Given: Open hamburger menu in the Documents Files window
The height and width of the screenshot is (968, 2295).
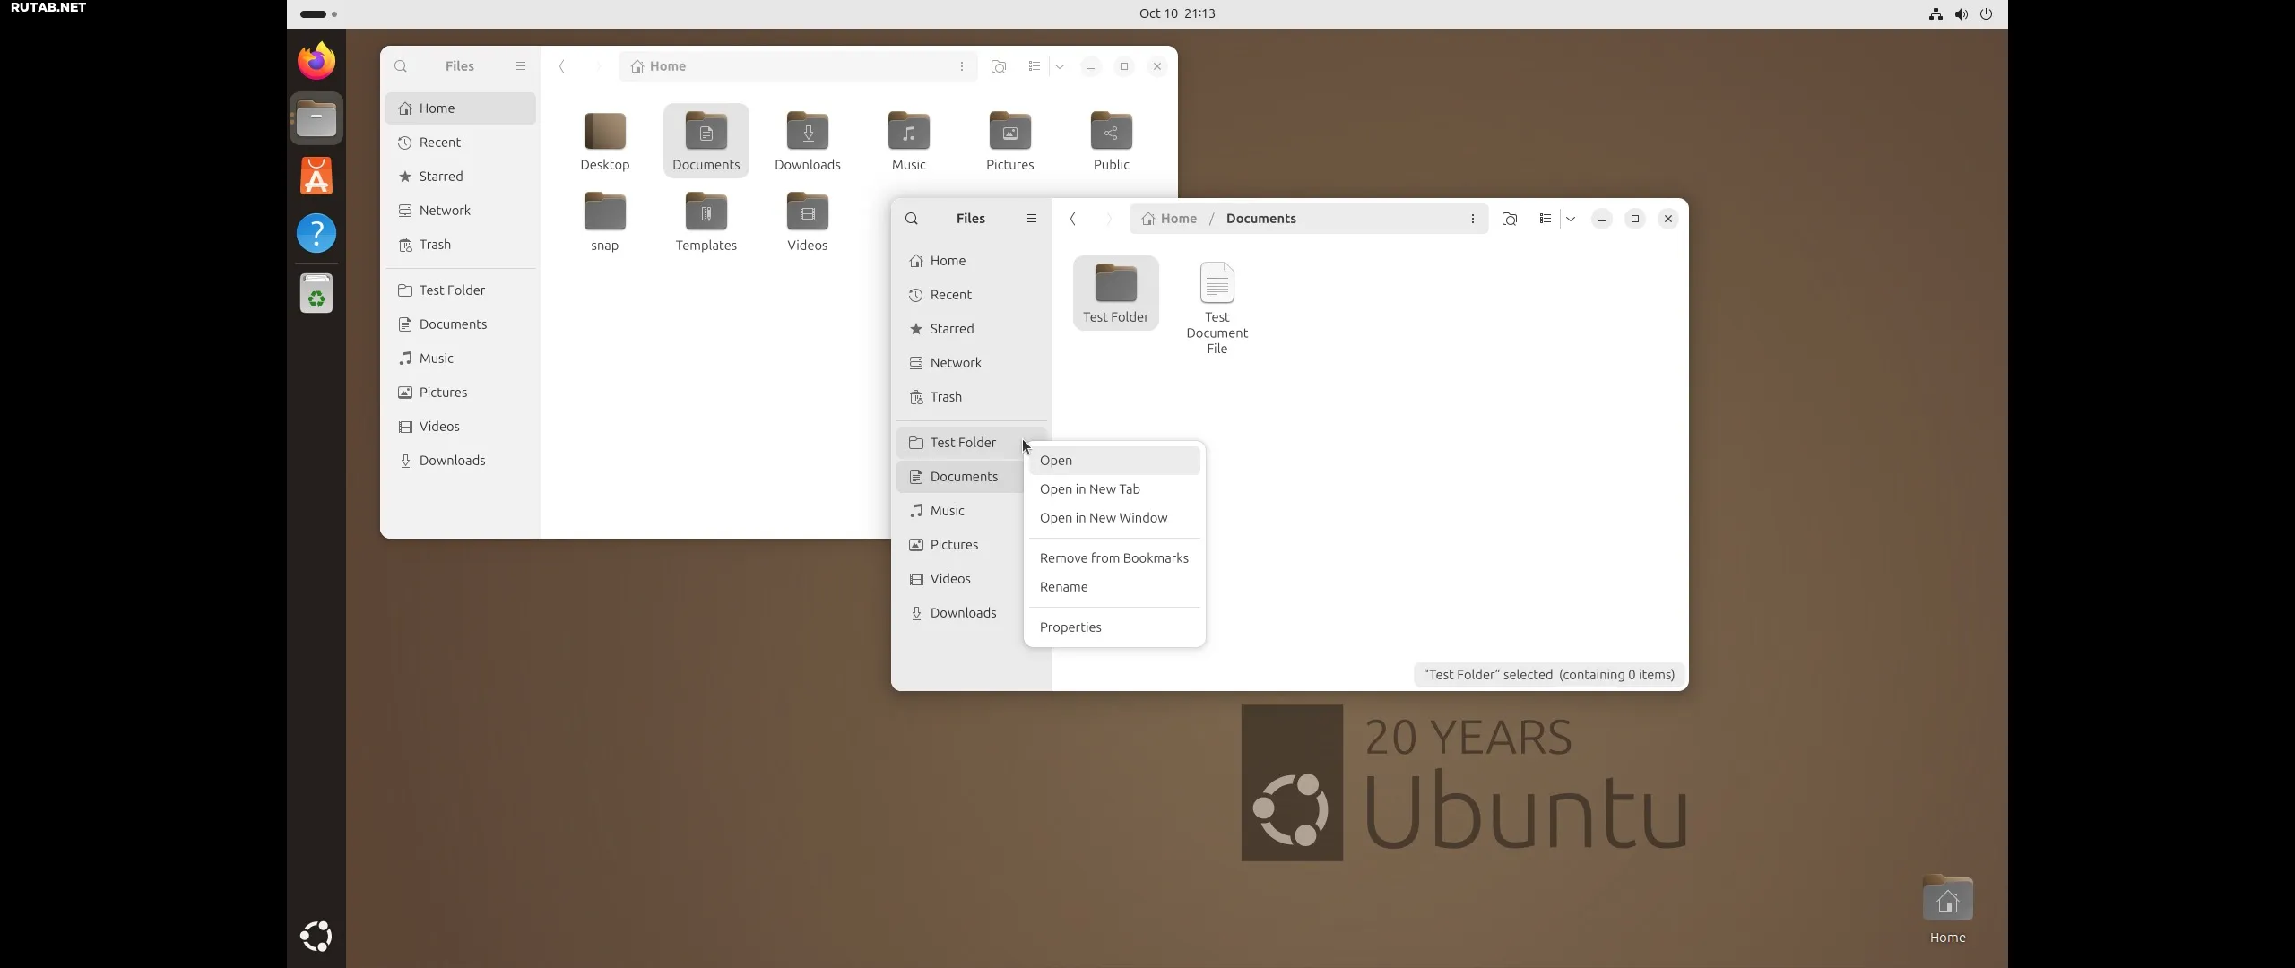Looking at the screenshot, I should 1032,219.
